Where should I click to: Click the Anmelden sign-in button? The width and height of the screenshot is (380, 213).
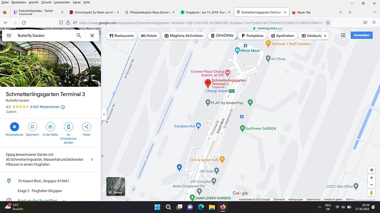tap(361, 35)
